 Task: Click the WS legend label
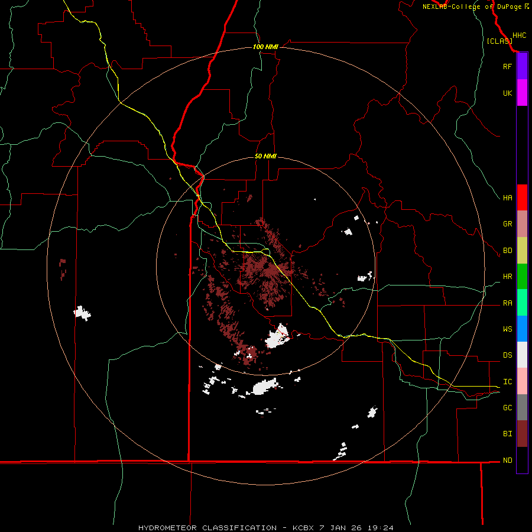pyautogui.click(x=507, y=329)
